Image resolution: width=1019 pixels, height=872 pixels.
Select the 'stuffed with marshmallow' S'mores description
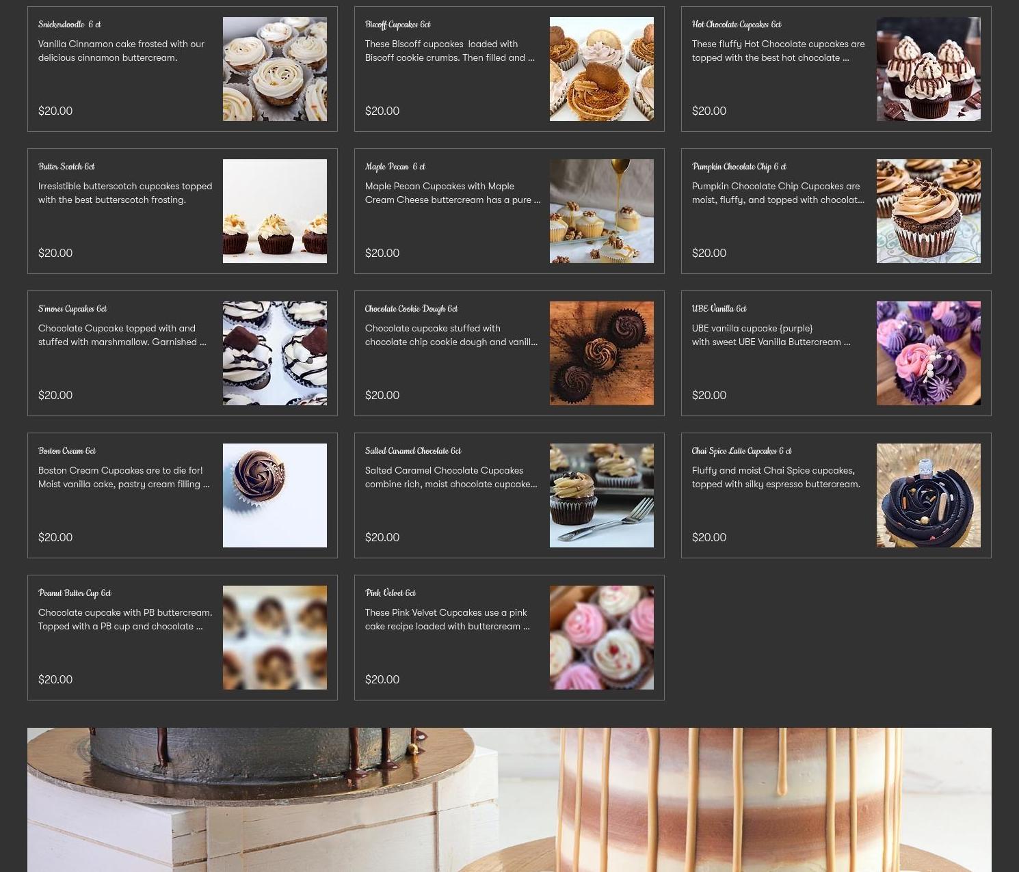click(122, 335)
